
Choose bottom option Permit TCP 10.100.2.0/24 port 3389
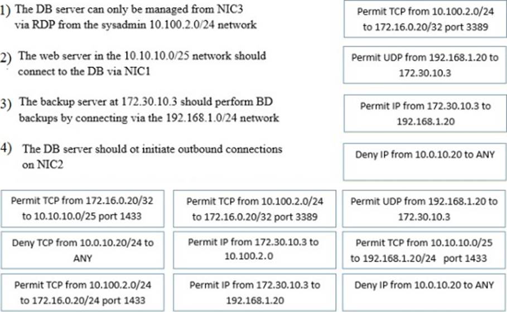[254, 208]
